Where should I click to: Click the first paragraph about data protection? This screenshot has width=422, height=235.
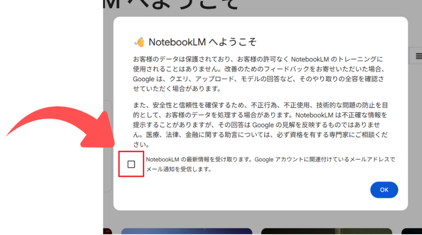coord(260,74)
